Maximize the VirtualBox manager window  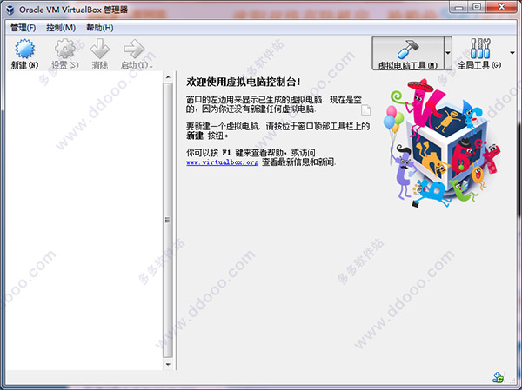coord(477,7)
